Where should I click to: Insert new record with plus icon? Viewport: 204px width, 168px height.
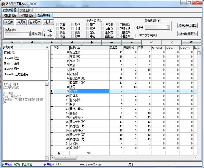(92, 42)
